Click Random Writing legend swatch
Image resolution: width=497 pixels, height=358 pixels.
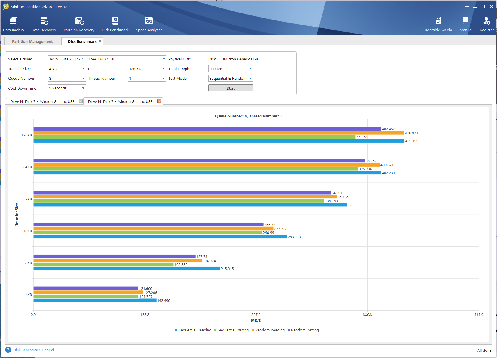(289, 330)
